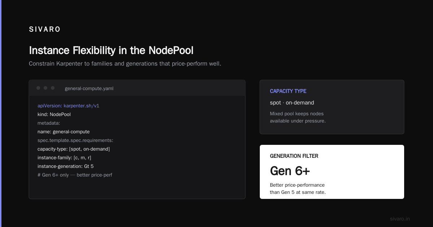
Task: Click the 'name: general-compute' line
Action: pos(64,132)
